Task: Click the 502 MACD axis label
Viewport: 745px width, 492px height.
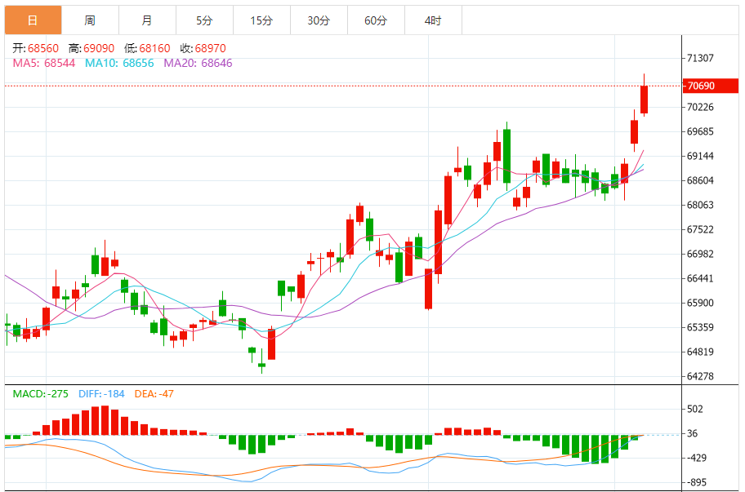Action: (695, 409)
